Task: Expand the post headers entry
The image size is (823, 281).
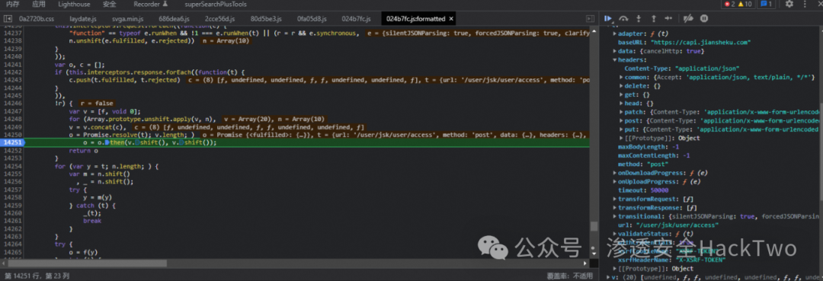Action: tap(622, 120)
